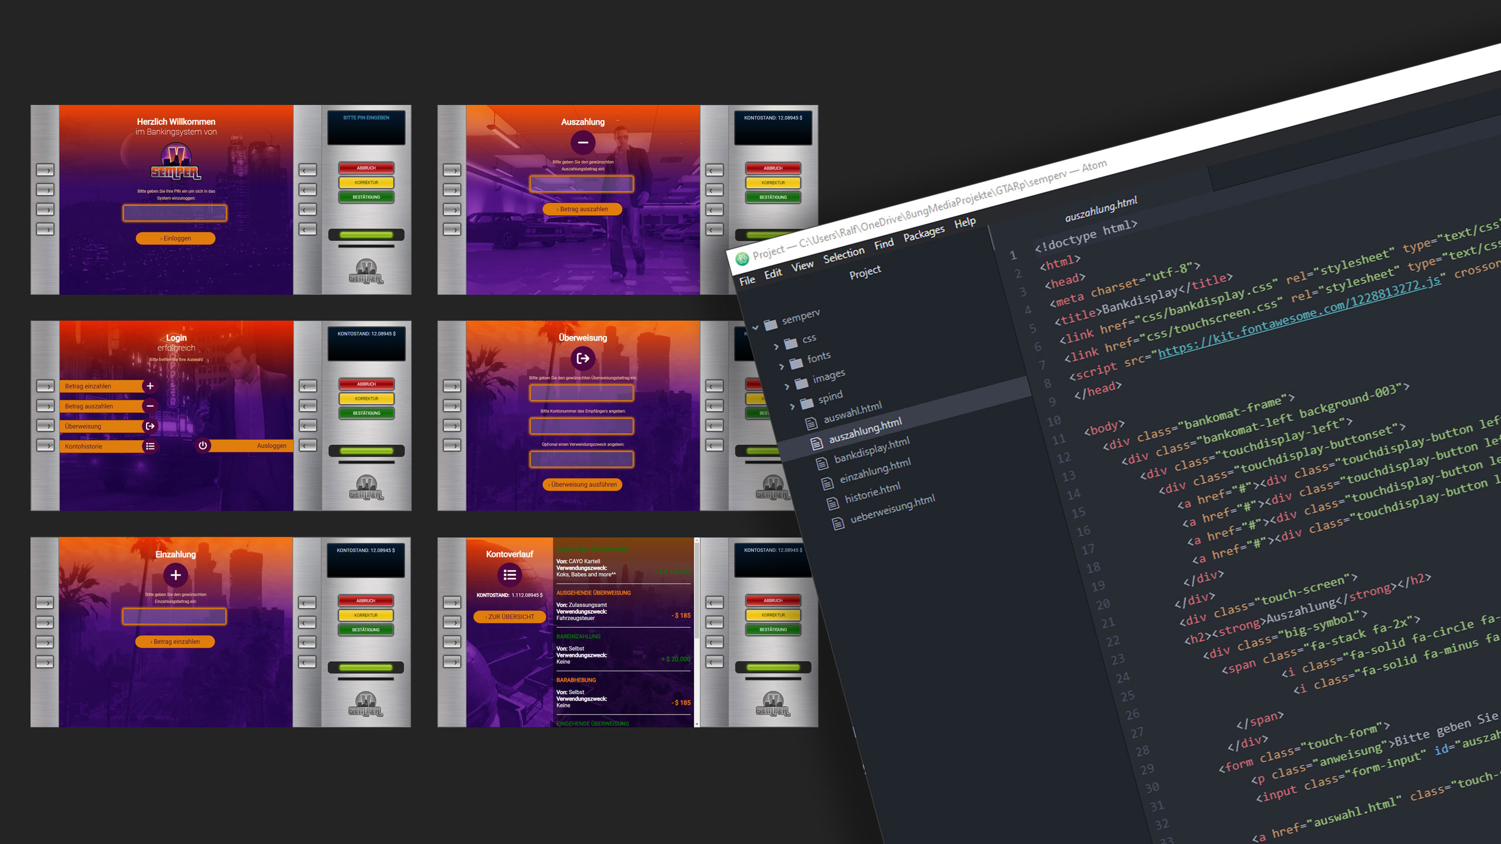Open the Edit menu in Atom
The width and height of the screenshot is (1501, 844).
[773, 273]
